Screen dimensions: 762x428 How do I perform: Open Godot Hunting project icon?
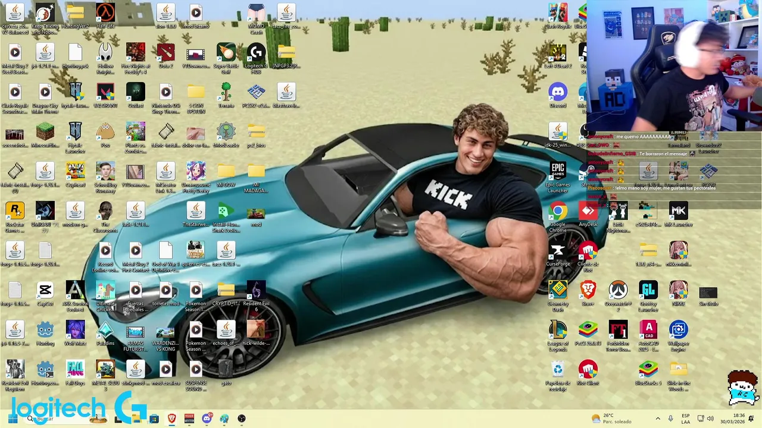coord(45,330)
